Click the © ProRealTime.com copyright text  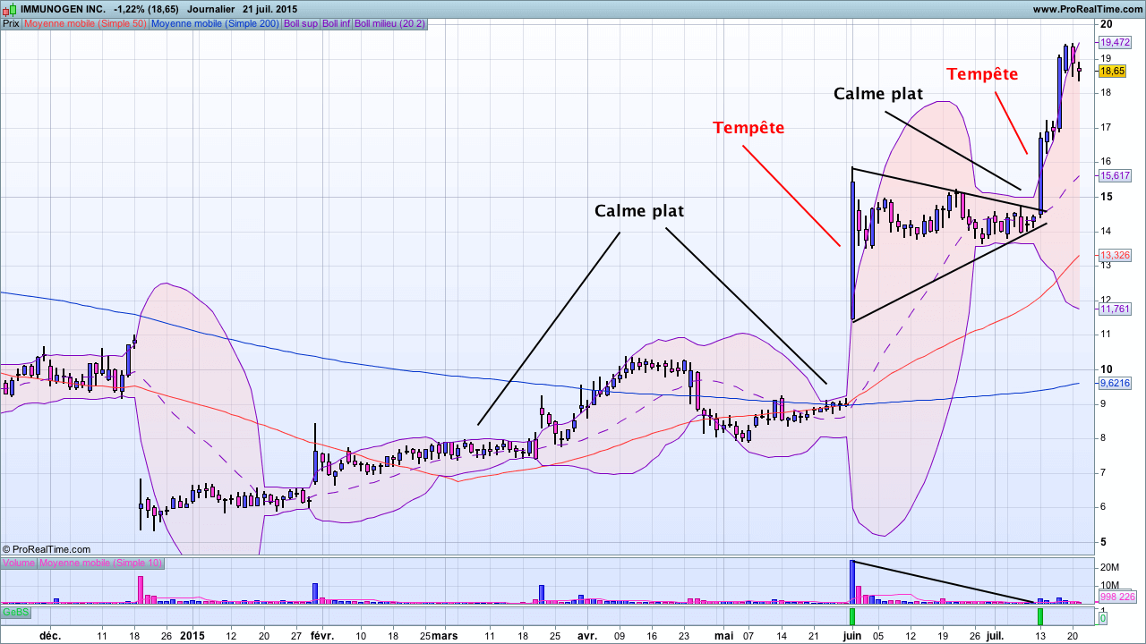coord(47,549)
